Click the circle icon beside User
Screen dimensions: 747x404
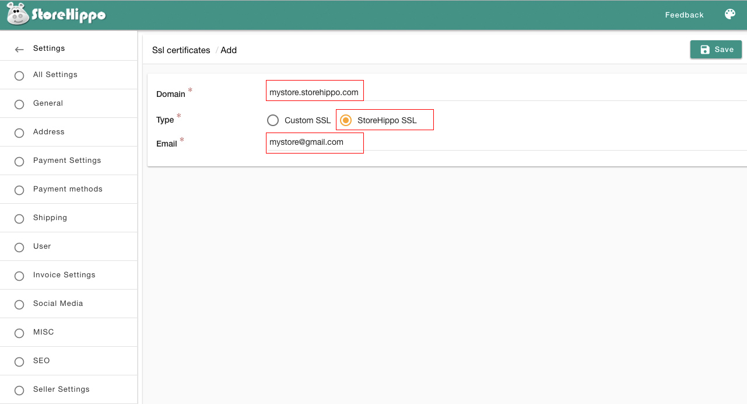point(19,248)
